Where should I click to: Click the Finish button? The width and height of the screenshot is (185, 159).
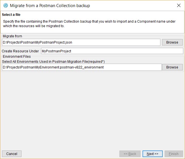coord(173,154)
